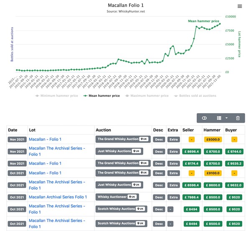
Task: Toggle the Mean hammer price legend series
Action: (x=101, y=96)
